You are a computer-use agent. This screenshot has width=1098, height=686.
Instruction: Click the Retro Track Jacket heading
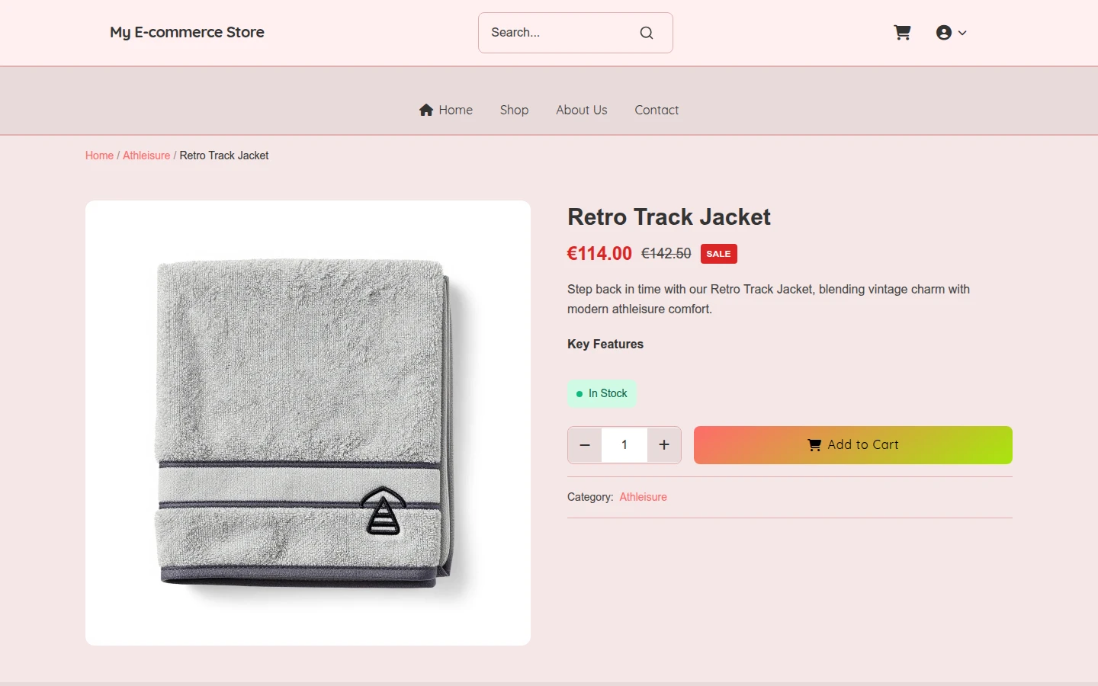669,217
